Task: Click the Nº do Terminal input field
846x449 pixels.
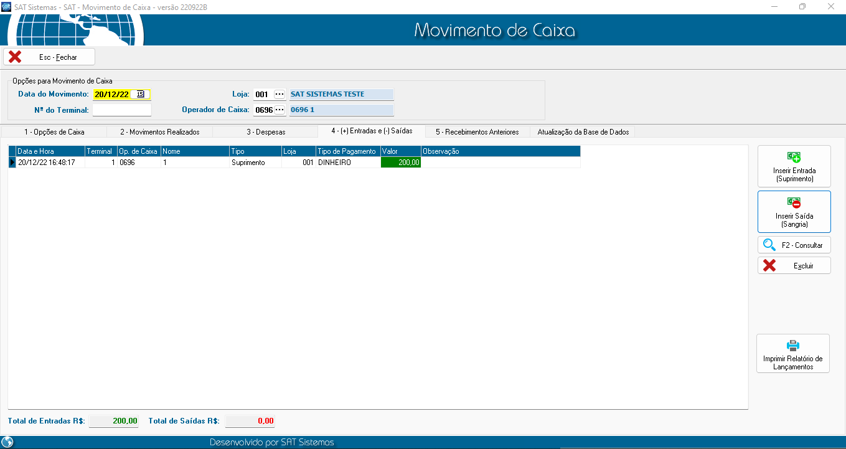Action: [x=121, y=110]
